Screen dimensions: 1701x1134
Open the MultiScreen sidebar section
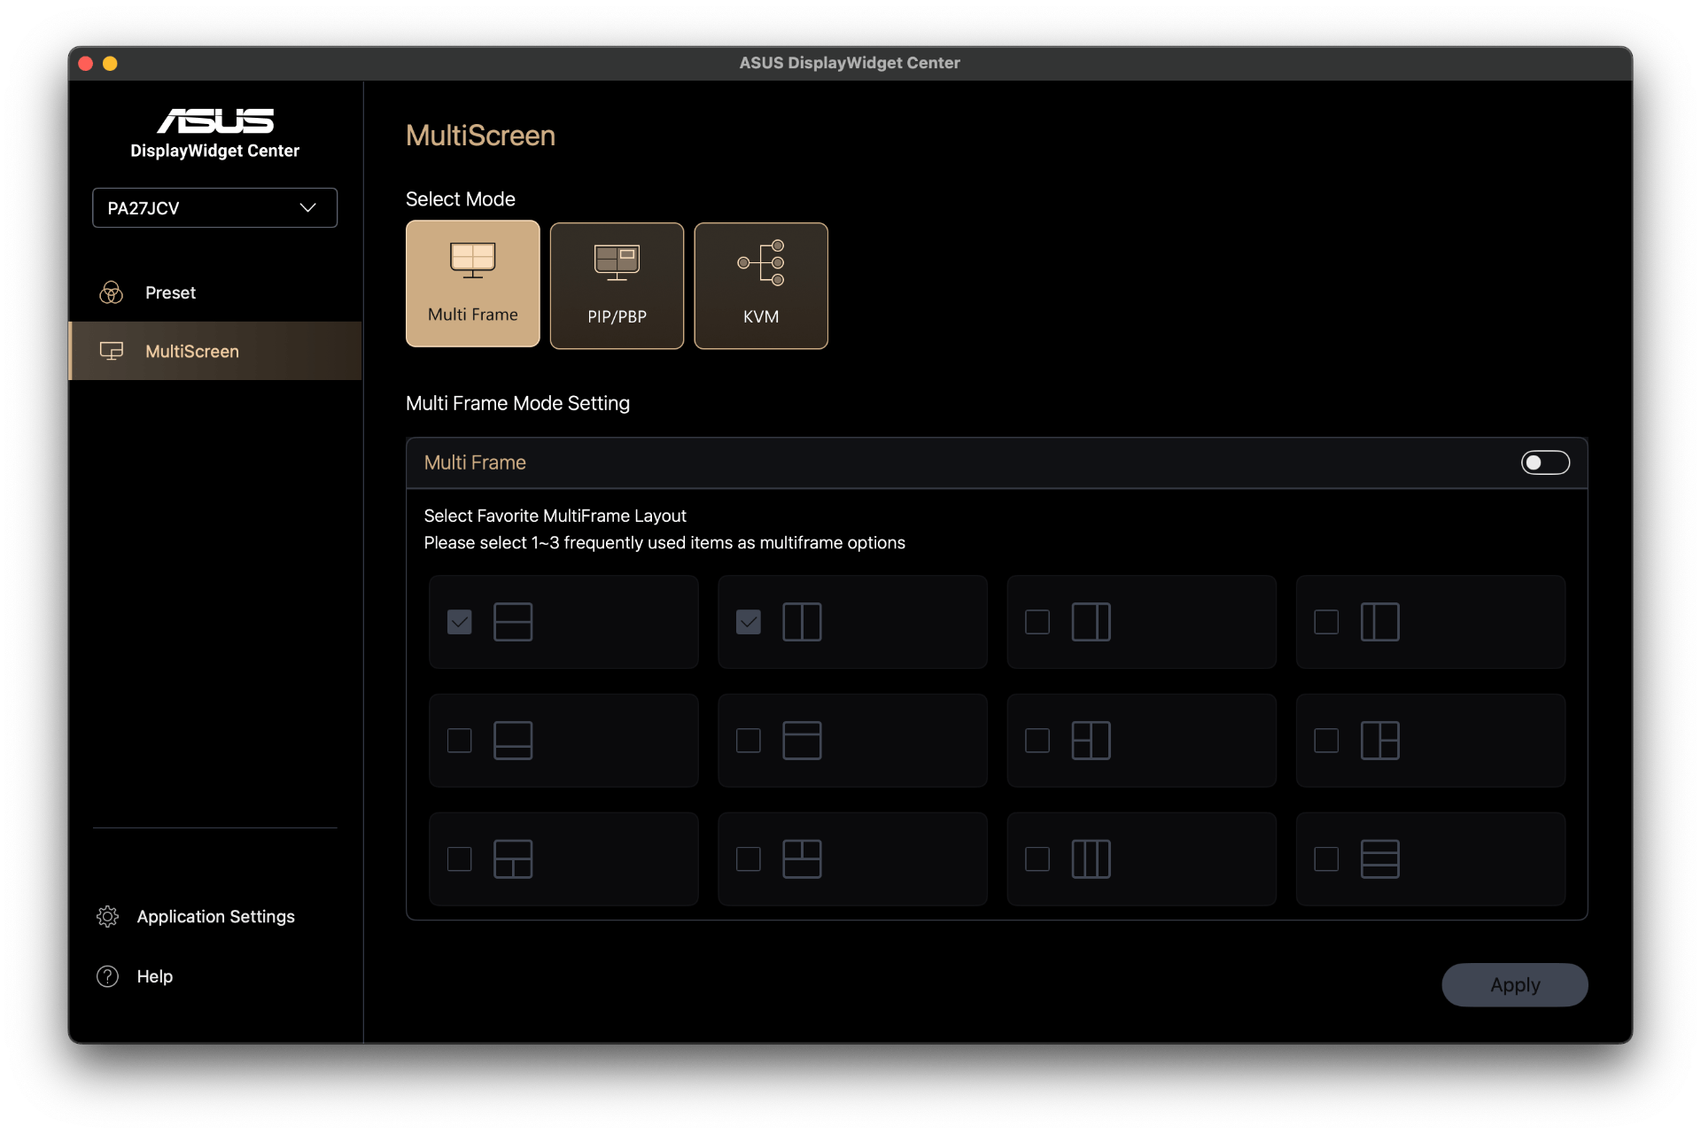coord(191,352)
